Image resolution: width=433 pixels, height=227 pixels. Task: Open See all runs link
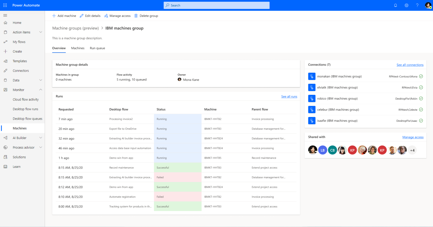click(289, 96)
